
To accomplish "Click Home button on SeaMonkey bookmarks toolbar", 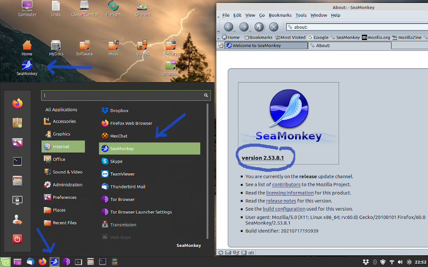I will [x=231, y=37].
